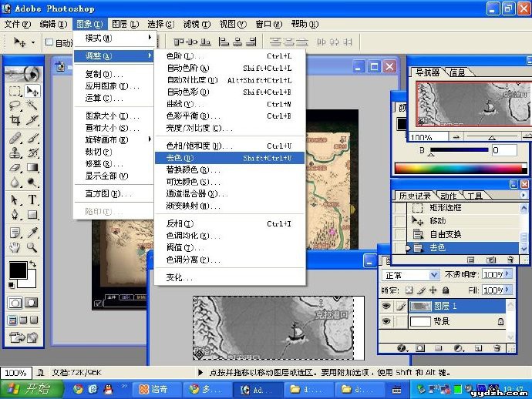Screen dimensions: 532x399
Task: Select the Notes tool
Action: point(15,233)
